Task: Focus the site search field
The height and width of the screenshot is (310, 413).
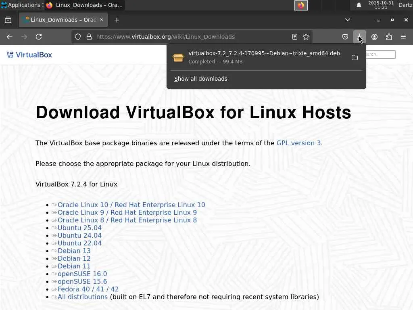Action: tap(381, 54)
